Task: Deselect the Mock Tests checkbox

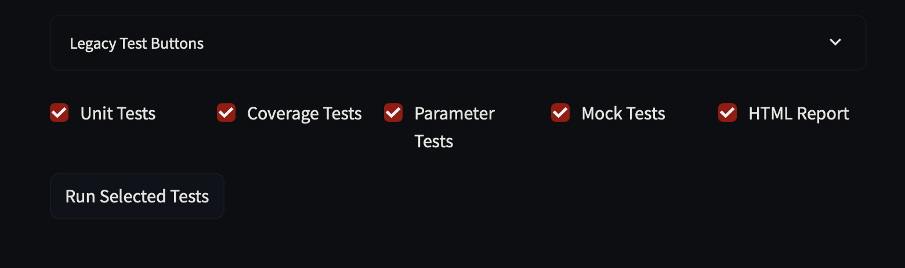Action: [560, 113]
